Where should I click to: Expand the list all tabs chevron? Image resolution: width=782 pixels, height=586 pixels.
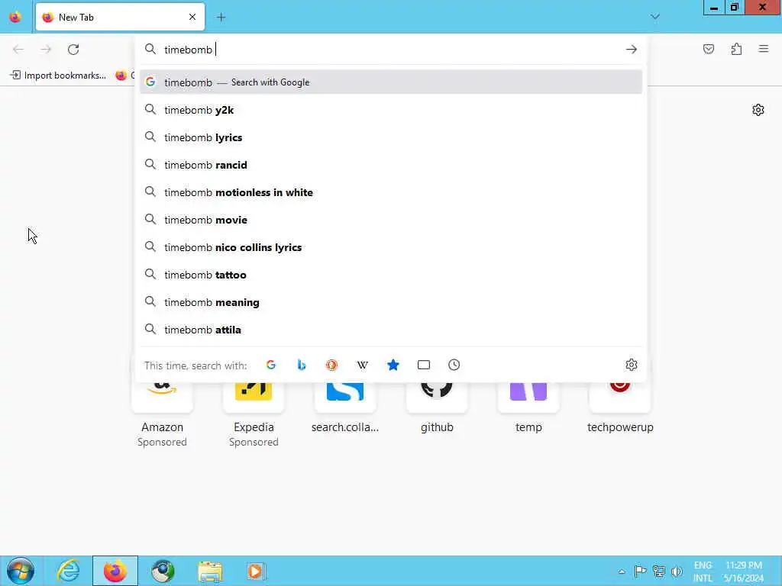(655, 17)
